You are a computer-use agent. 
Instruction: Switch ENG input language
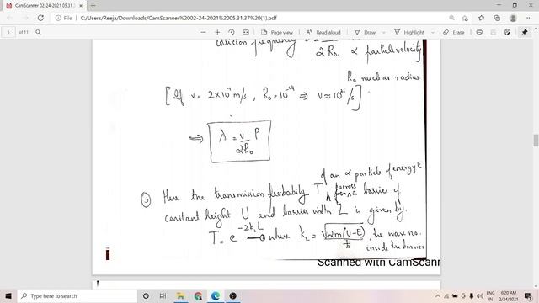coord(490,295)
